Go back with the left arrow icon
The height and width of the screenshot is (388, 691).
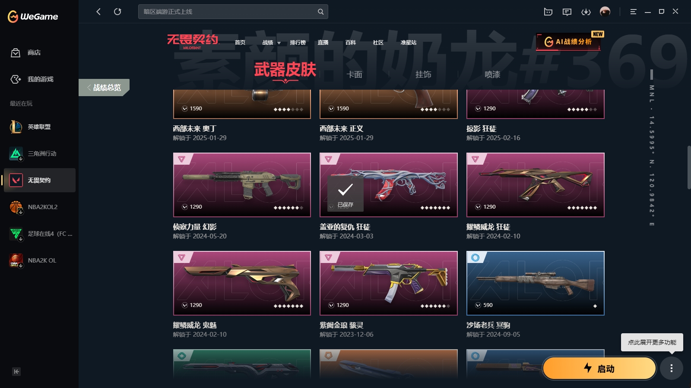pyautogui.click(x=98, y=12)
